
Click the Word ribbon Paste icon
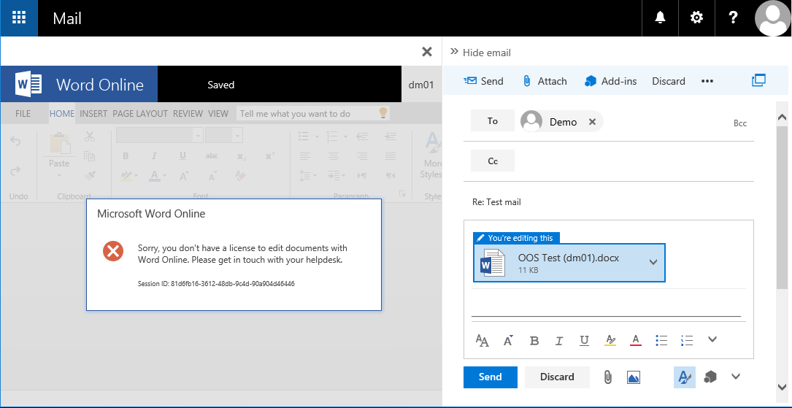[59, 143]
